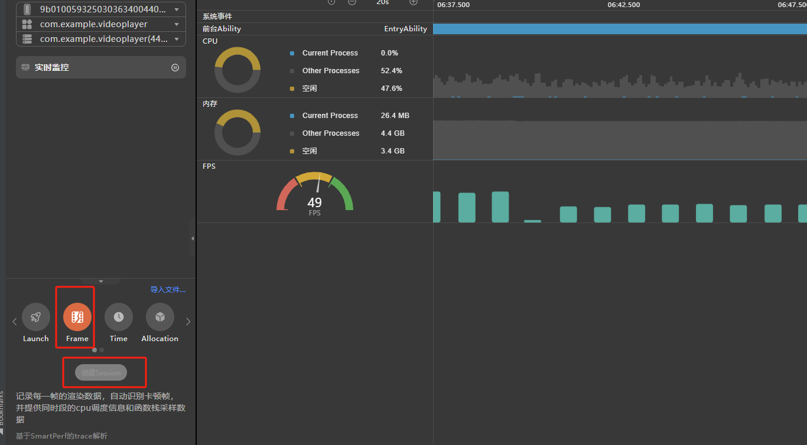Click the timeline locate icon beside the zoom-out button

pyautogui.click(x=331, y=2)
